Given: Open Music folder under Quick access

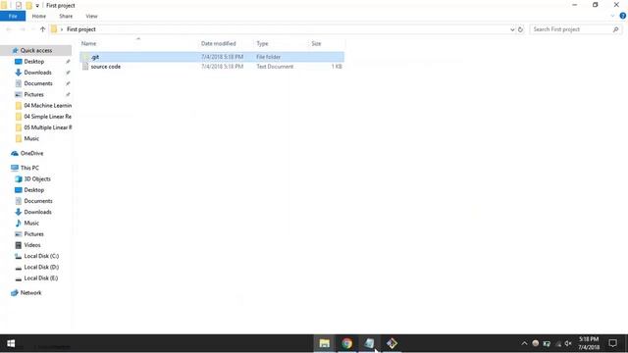Looking at the screenshot, I should click(x=31, y=138).
